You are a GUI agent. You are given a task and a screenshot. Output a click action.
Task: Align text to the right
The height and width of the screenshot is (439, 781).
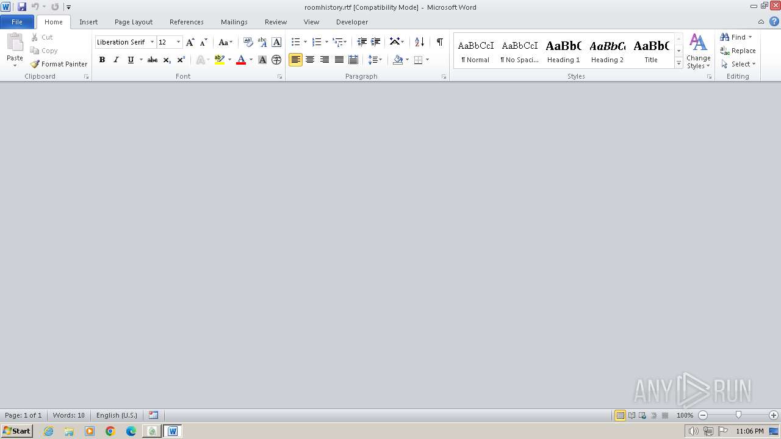click(325, 60)
